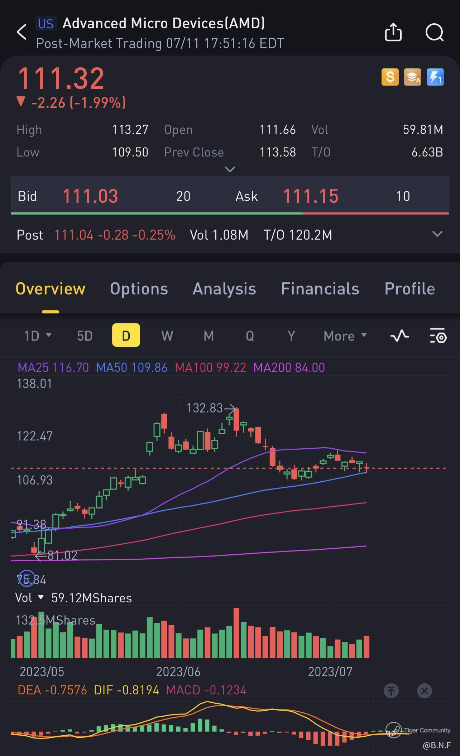This screenshot has height=756, width=460.
Task: Tap the search magnifier icon
Action: point(435,33)
